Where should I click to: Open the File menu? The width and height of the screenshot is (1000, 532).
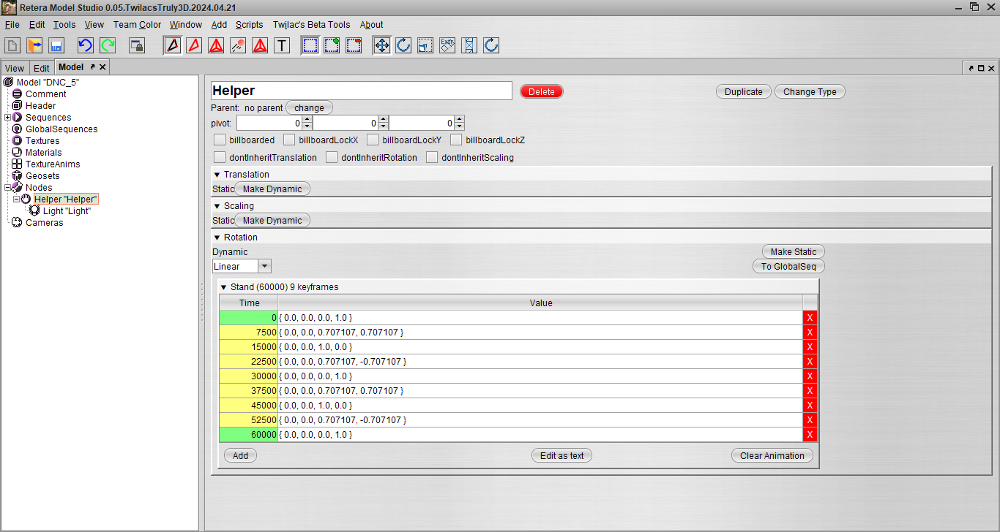click(x=12, y=25)
